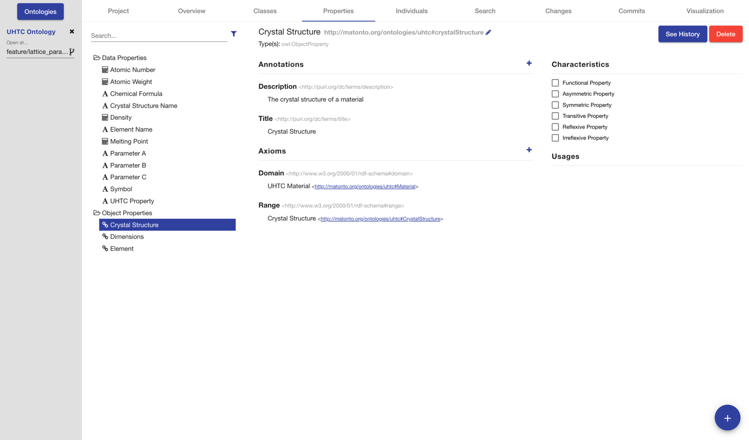Click the floating plus button to create an entity

727,418
